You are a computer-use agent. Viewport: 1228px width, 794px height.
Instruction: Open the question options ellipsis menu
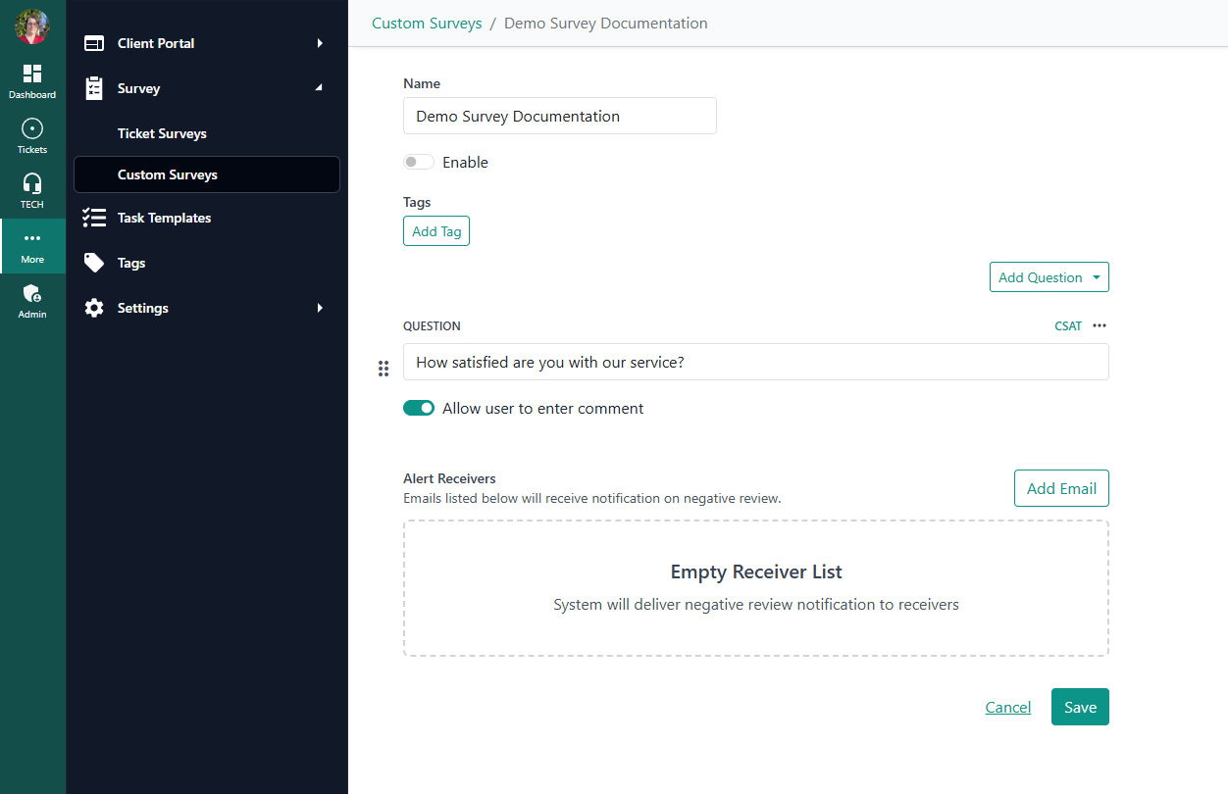pos(1100,326)
